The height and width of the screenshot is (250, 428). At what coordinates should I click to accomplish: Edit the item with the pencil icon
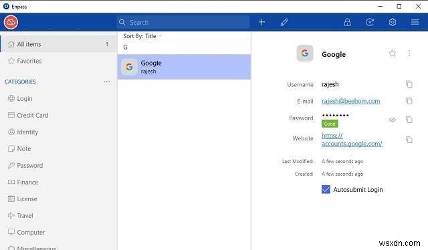(284, 22)
